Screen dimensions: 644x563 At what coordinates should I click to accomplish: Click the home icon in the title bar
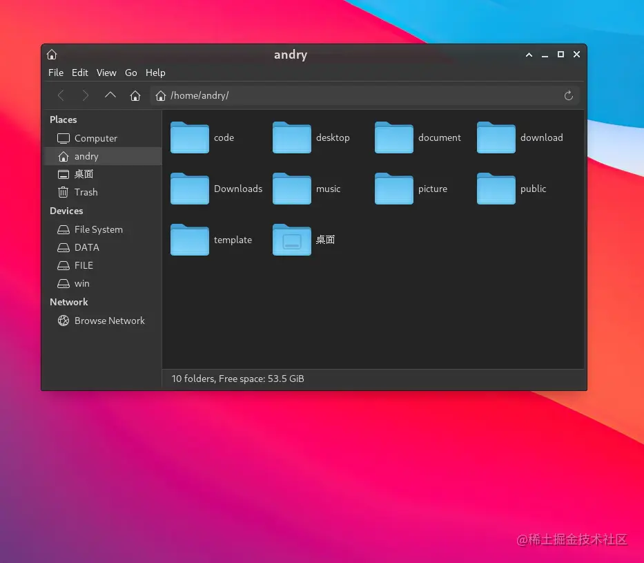click(52, 55)
